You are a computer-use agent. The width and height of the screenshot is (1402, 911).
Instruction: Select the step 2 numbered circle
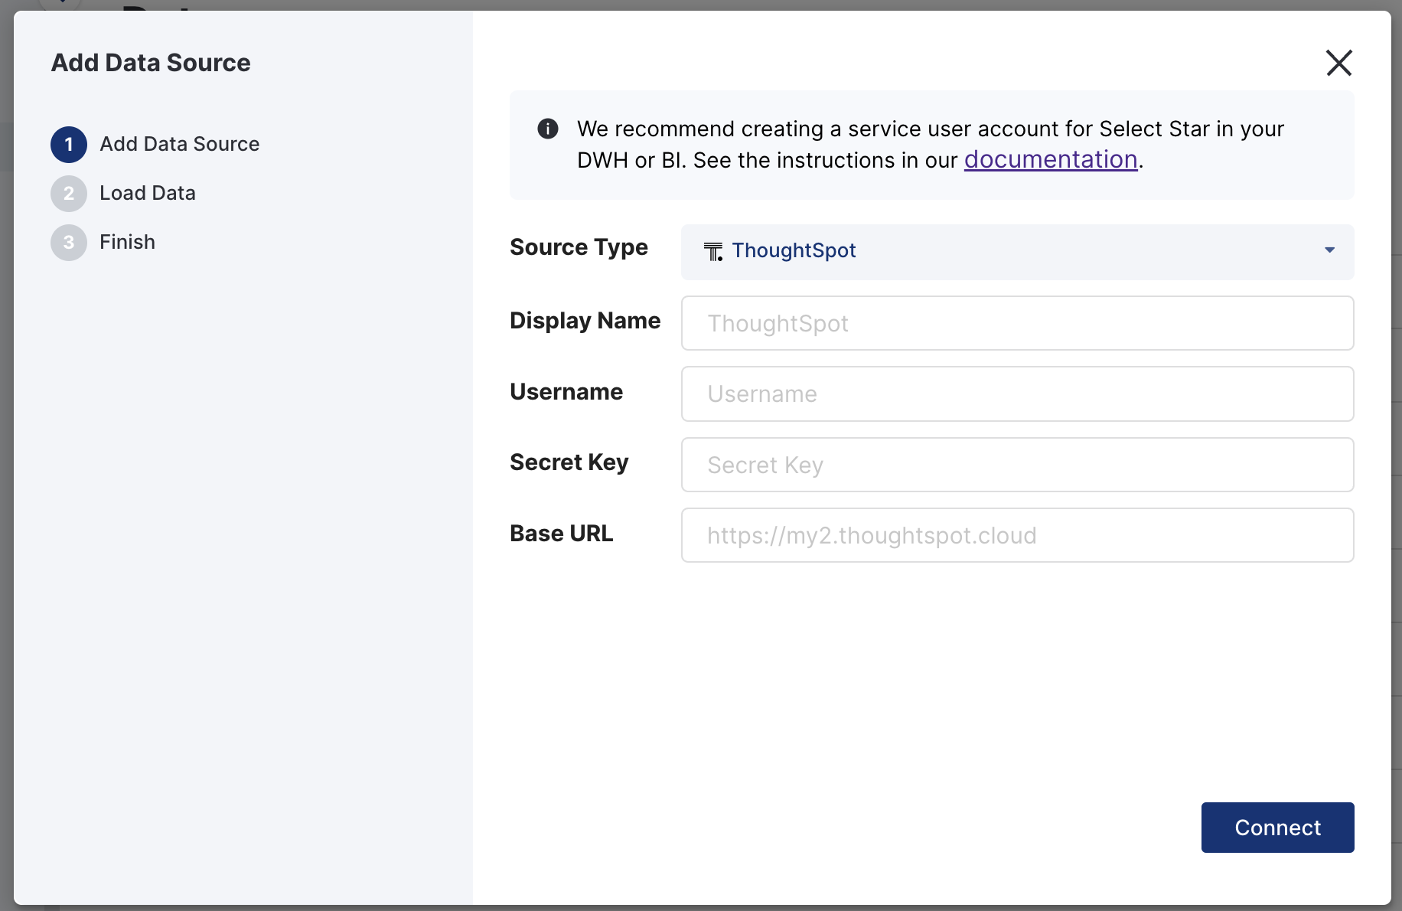point(69,194)
